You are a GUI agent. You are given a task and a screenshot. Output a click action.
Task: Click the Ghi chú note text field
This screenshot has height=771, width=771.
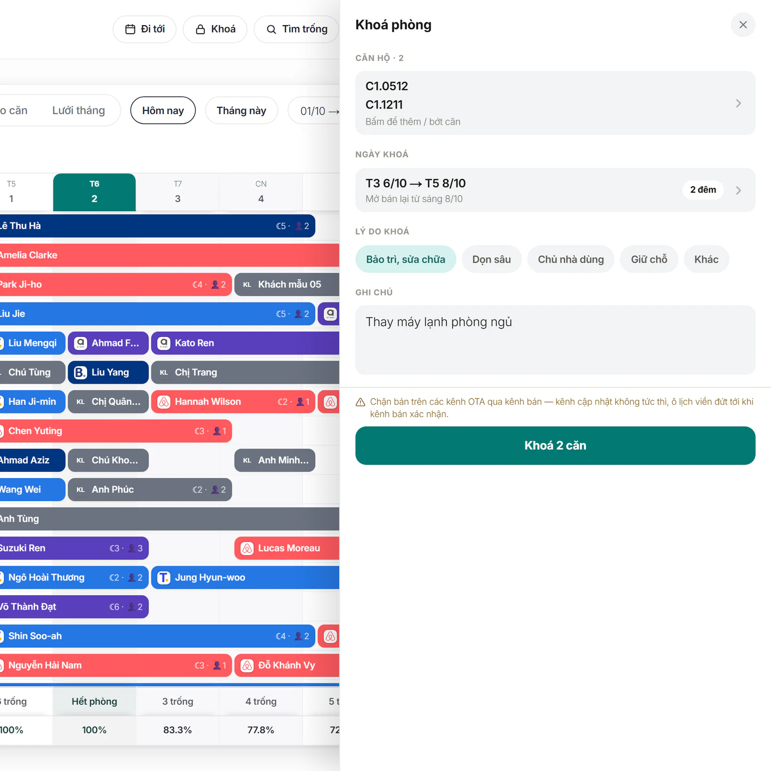[555, 340]
